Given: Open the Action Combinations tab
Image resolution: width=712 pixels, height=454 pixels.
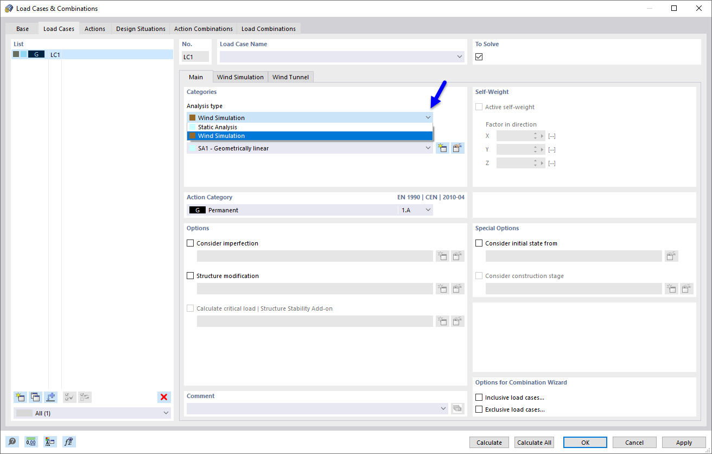Looking at the screenshot, I should tap(204, 29).
